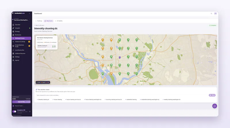The width and height of the screenshot is (230, 128).
Task: Pick the 'house cleaning' keyword chip
Action: tap(57, 100)
